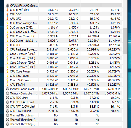The image size is (131, 128).
Task: Select the CPU [#0]: AMD Ryz... header row
Action: point(63,5)
